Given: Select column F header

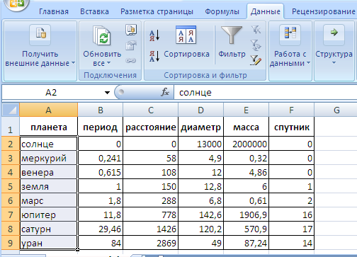Looking at the screenshot, I should 291,110.
